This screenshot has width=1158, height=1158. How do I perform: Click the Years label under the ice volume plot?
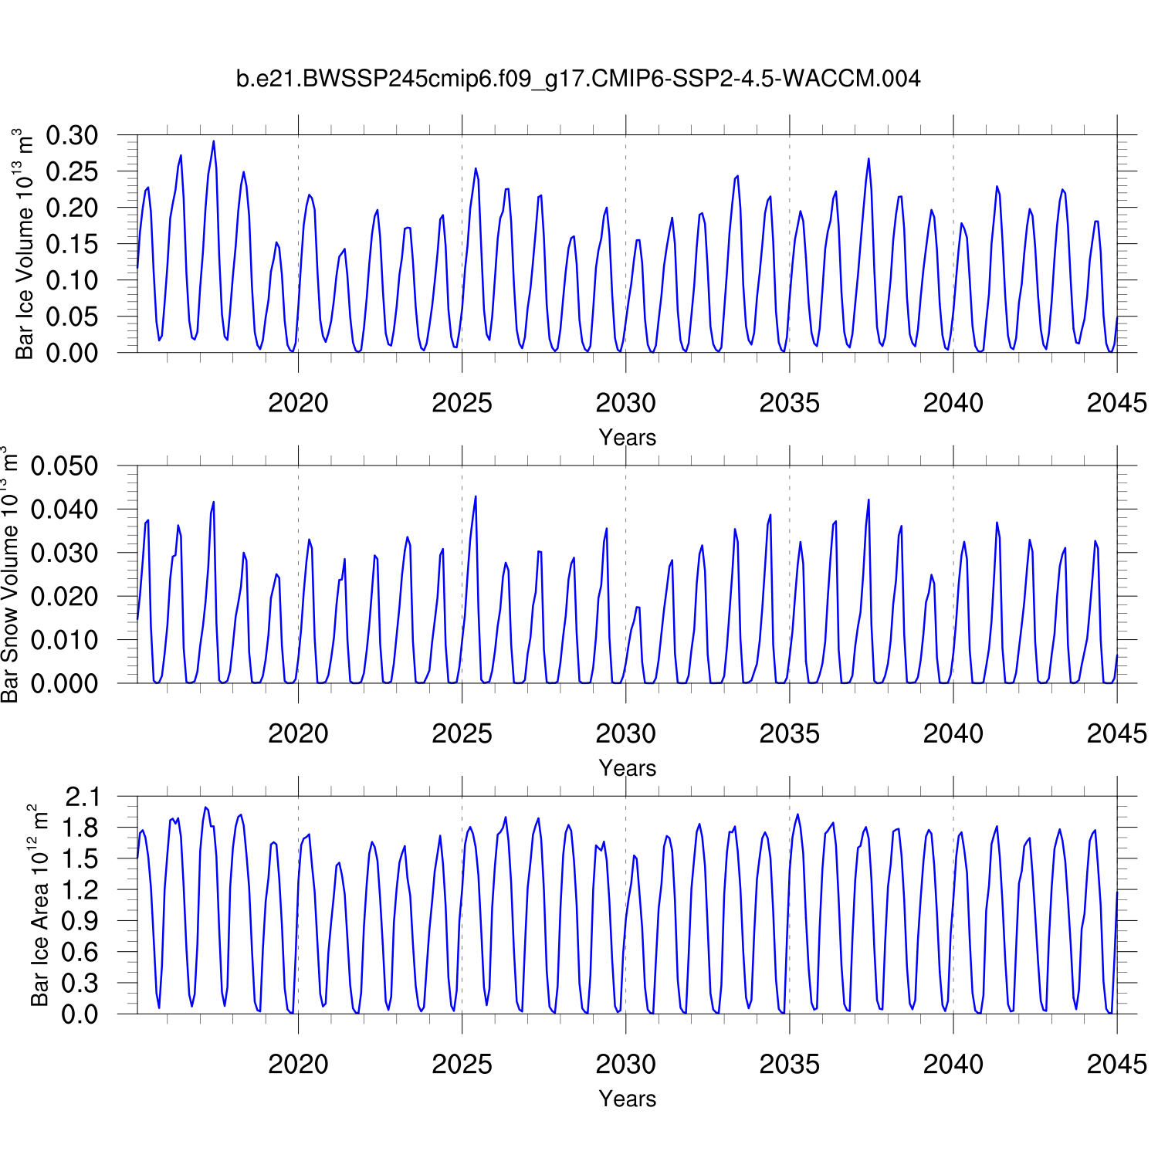tap(627, 438)
